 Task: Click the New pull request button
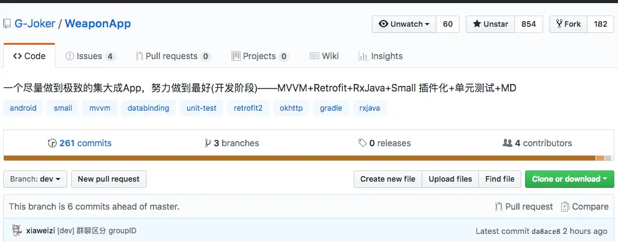(x=109, y=179)
